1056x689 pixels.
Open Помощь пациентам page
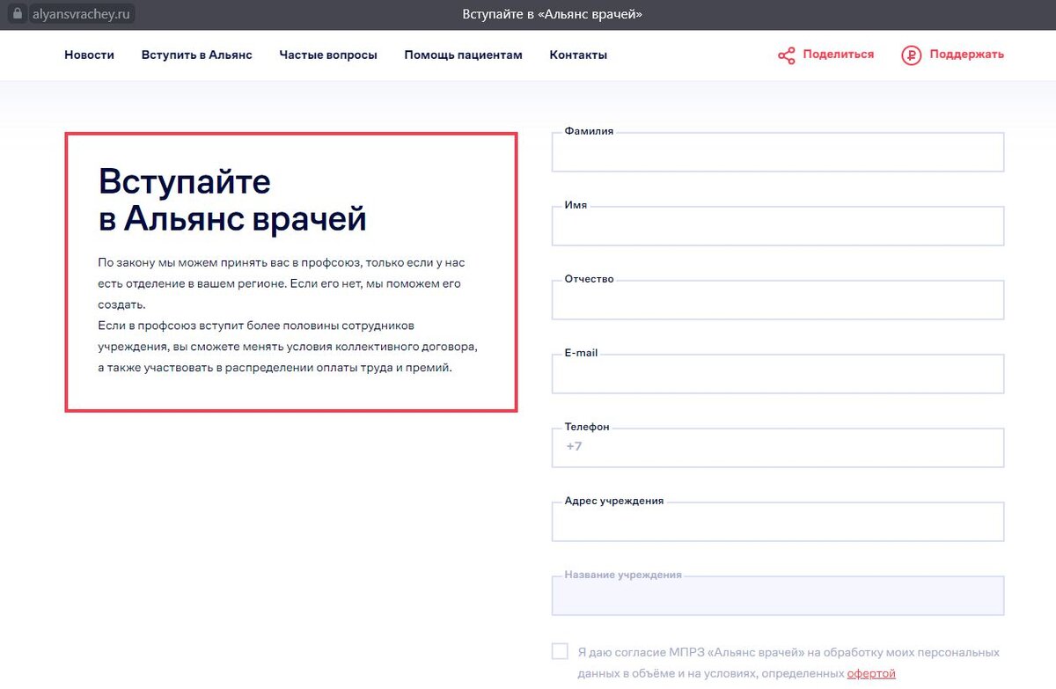click(x=463, y=55)
